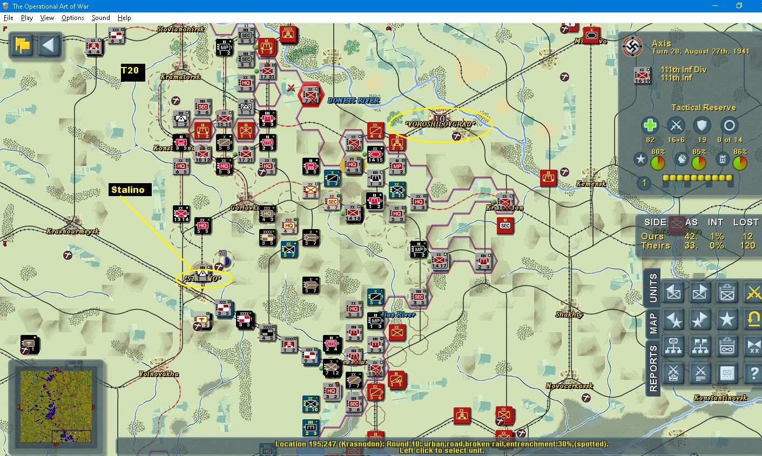762x456 pixels.
Task: Click the bowtie XX divide button
Action: coord(753,346)
